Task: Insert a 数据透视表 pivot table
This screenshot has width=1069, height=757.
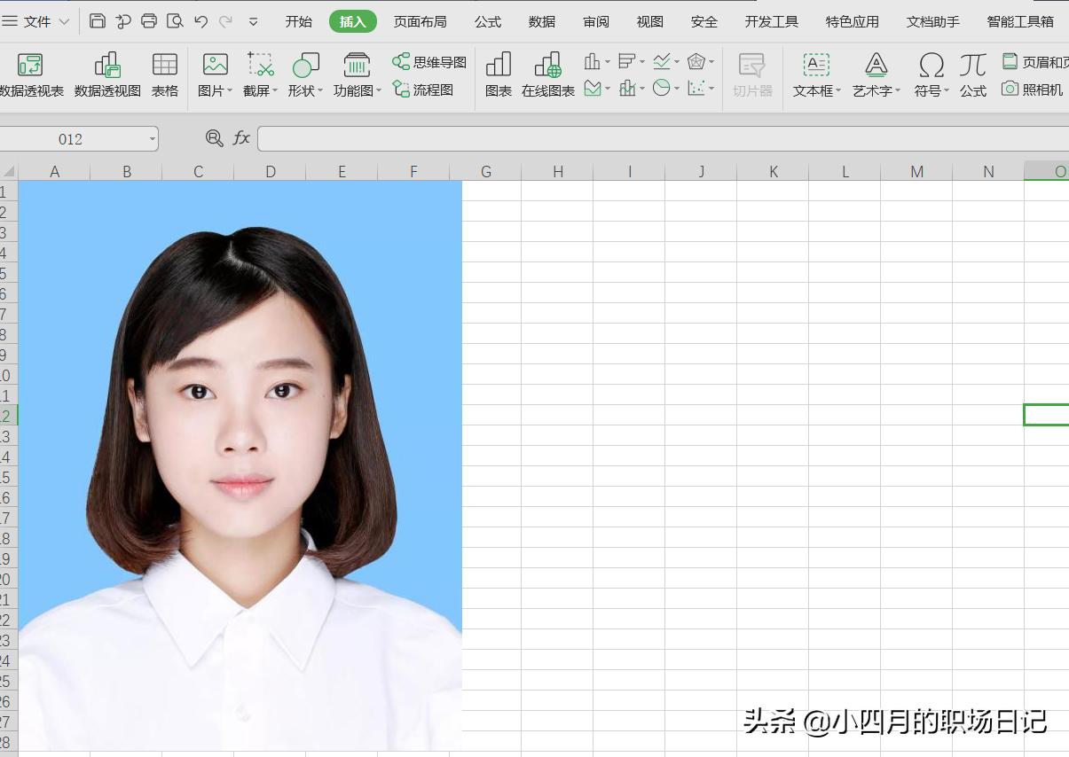Action: tap(32, 75)
